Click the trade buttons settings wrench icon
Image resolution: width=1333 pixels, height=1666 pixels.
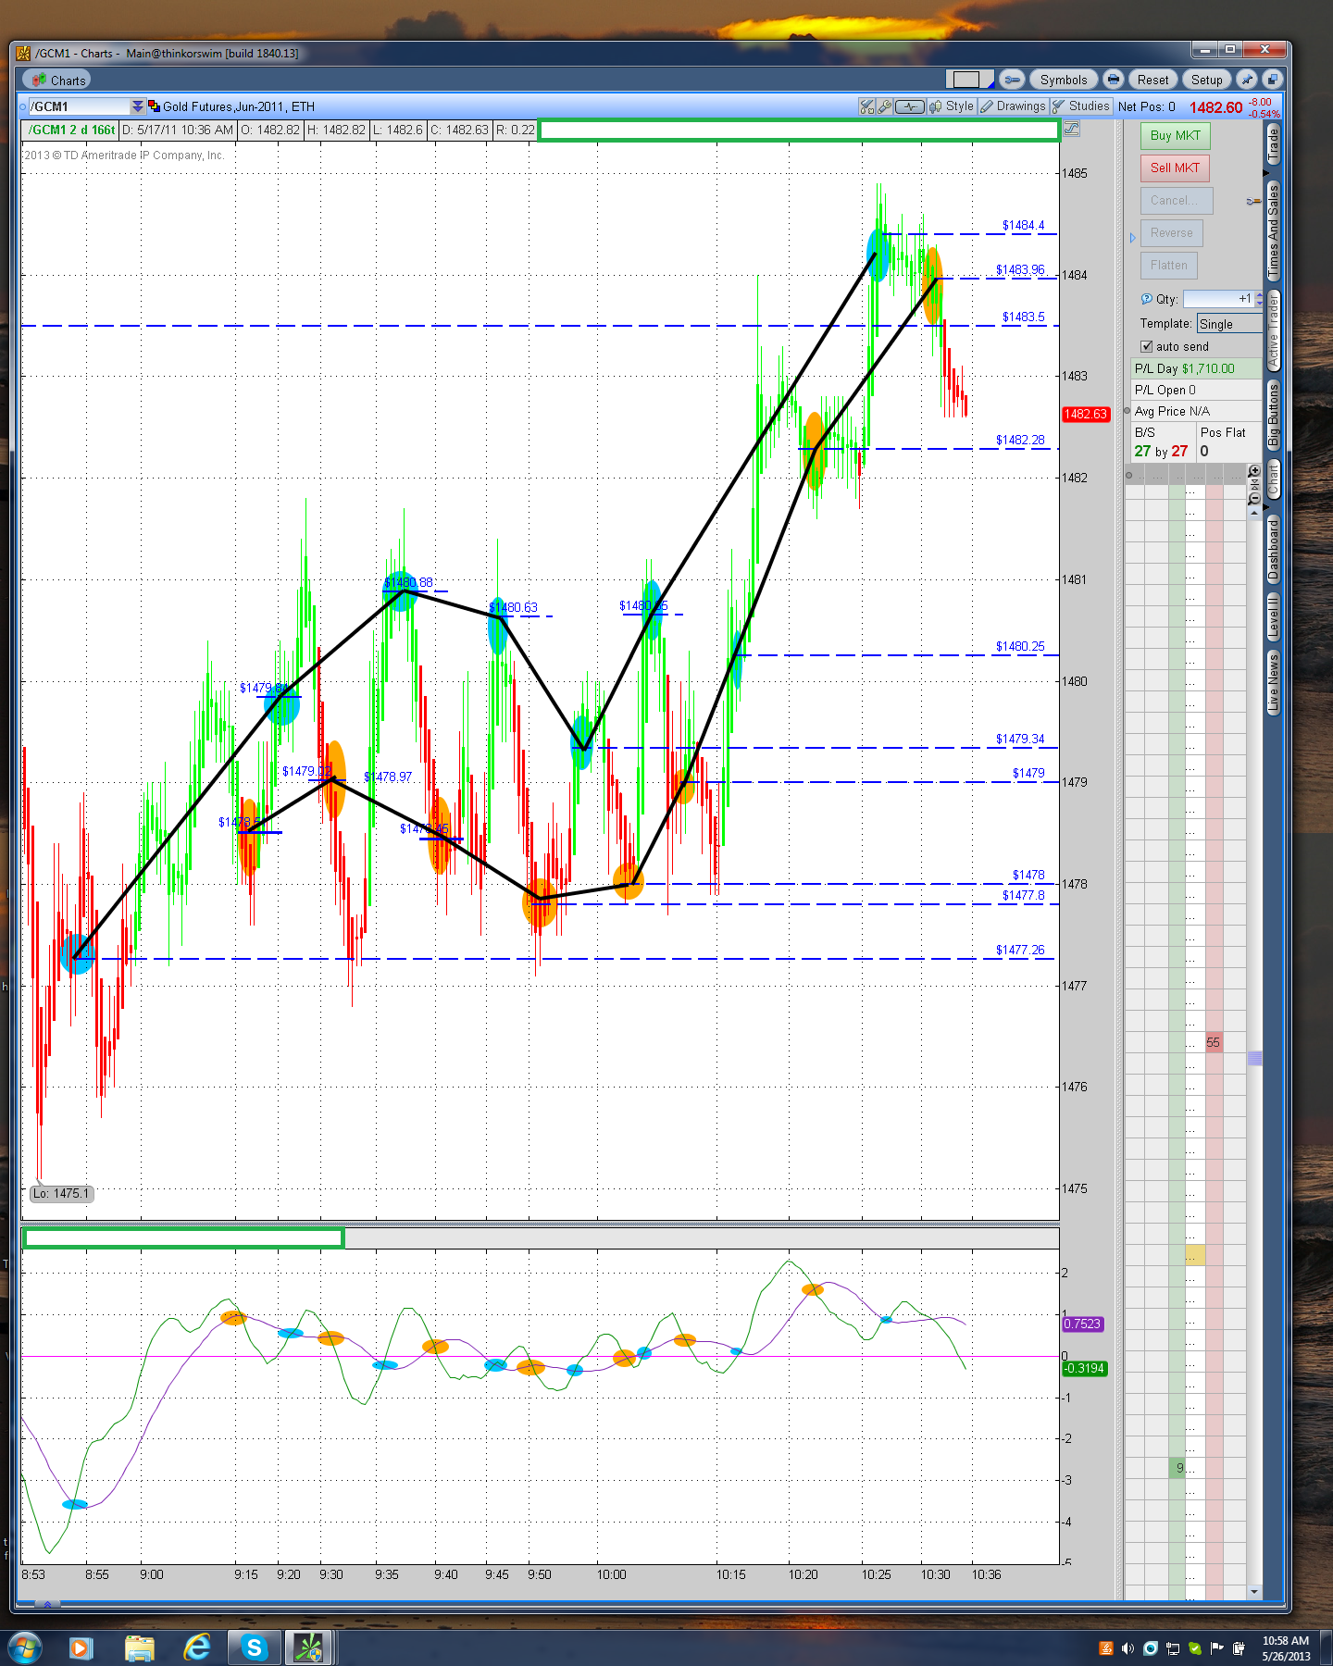point(1253,201)
